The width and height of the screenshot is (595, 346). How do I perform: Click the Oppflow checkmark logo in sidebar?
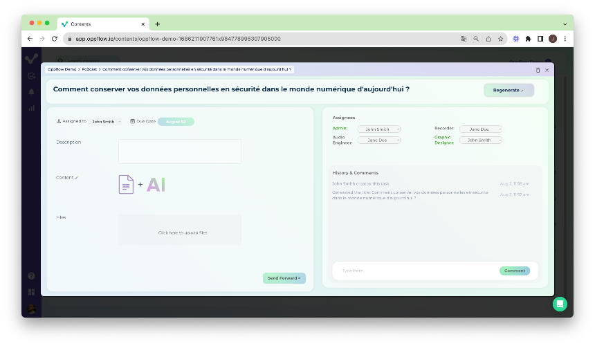pyautogui.click(x=31, y=58)
